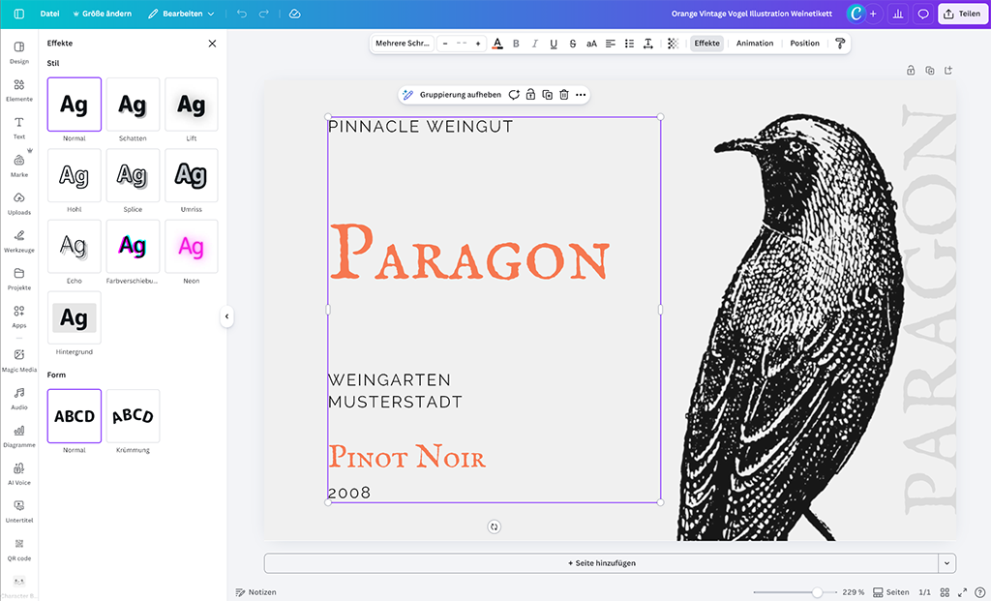The image size is (991, 601).
Task: Open Magic Media in sidebar
Action: (x=19, y=361)
